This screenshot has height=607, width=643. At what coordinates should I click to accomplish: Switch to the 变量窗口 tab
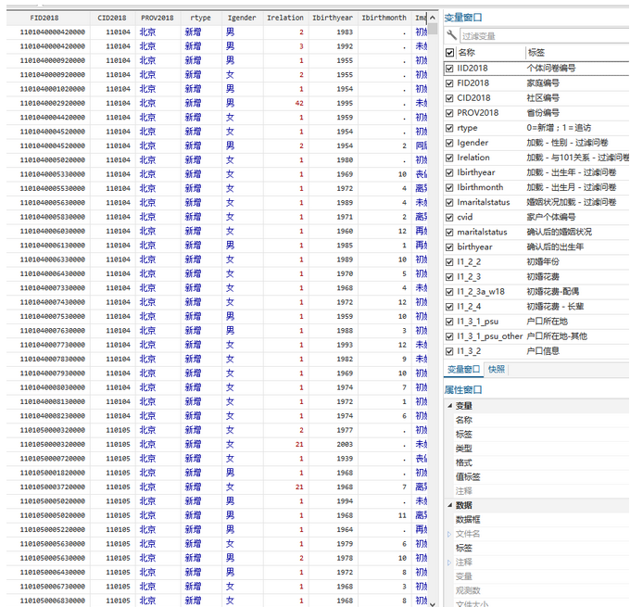pos(463,369)
